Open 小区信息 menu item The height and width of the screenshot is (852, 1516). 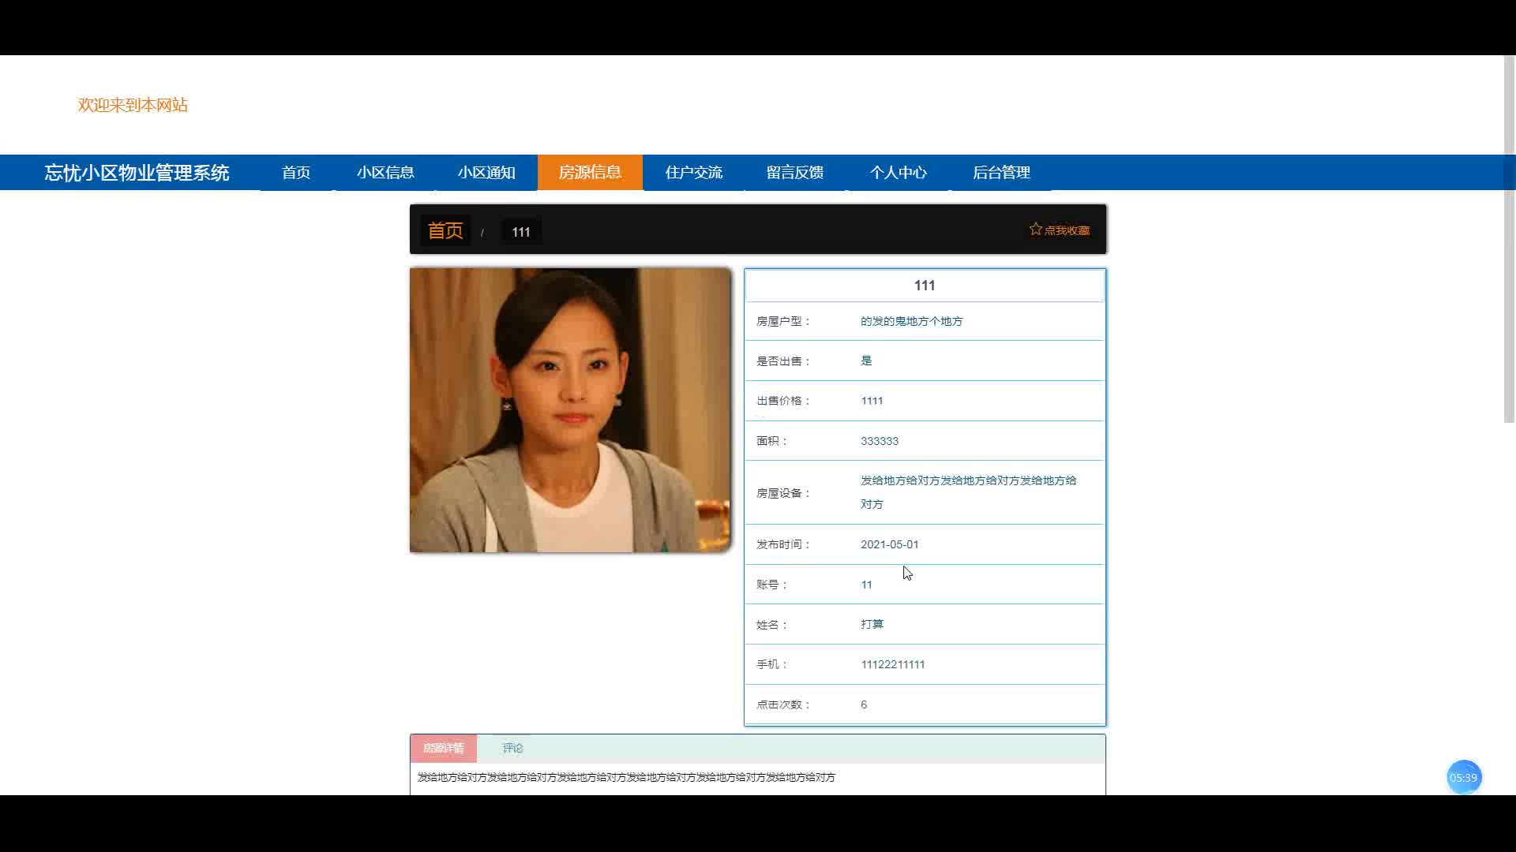coord(385,172)
